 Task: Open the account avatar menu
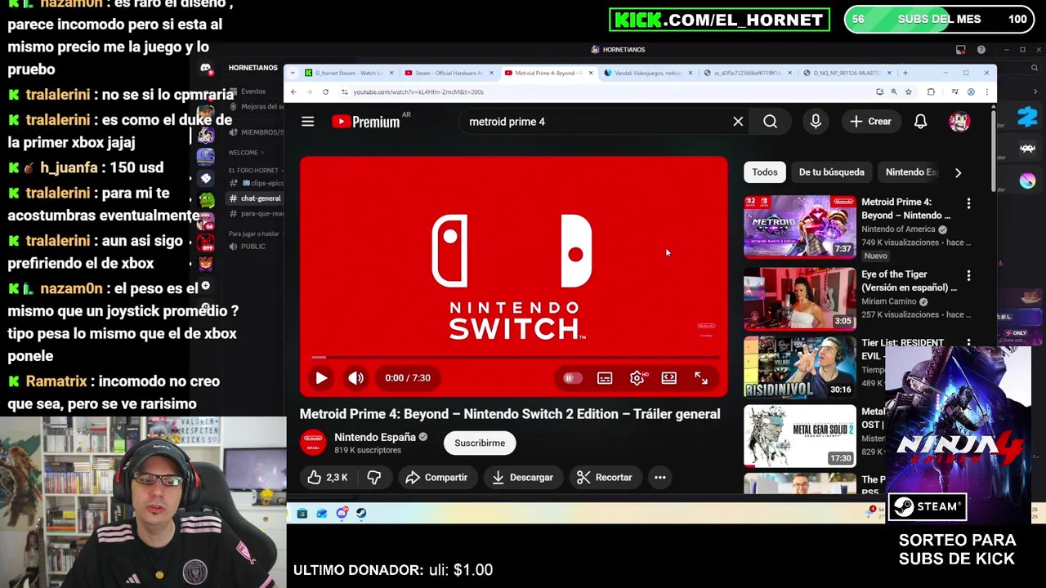point(959,122)
